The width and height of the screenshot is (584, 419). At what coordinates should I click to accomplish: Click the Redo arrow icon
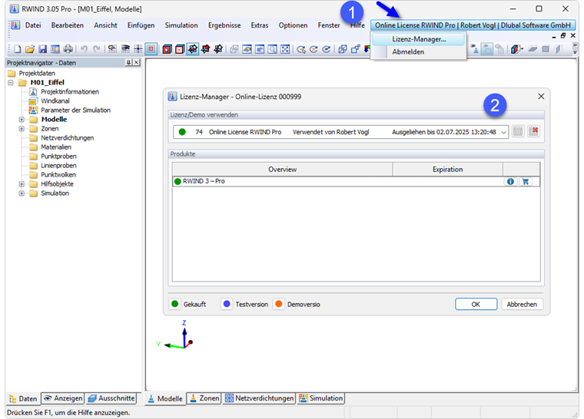(97, 49)
